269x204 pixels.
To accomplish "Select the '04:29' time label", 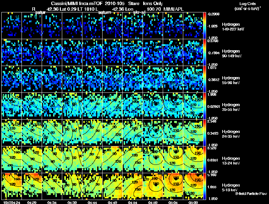I will pos(32,202).
